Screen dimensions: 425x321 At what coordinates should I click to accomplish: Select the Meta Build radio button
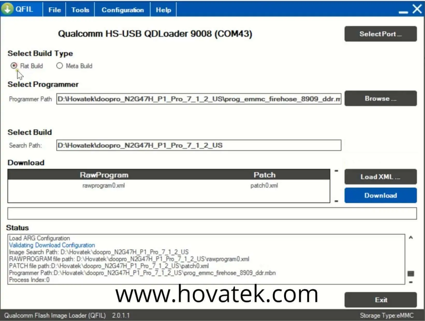60,66
